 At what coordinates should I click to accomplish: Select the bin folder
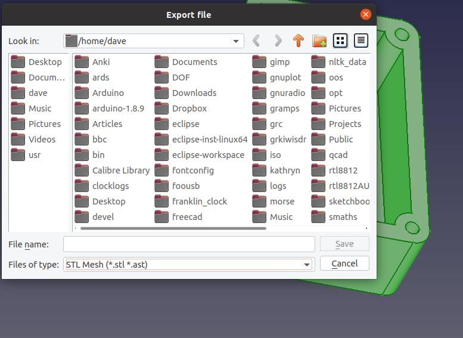click(89, 155)
